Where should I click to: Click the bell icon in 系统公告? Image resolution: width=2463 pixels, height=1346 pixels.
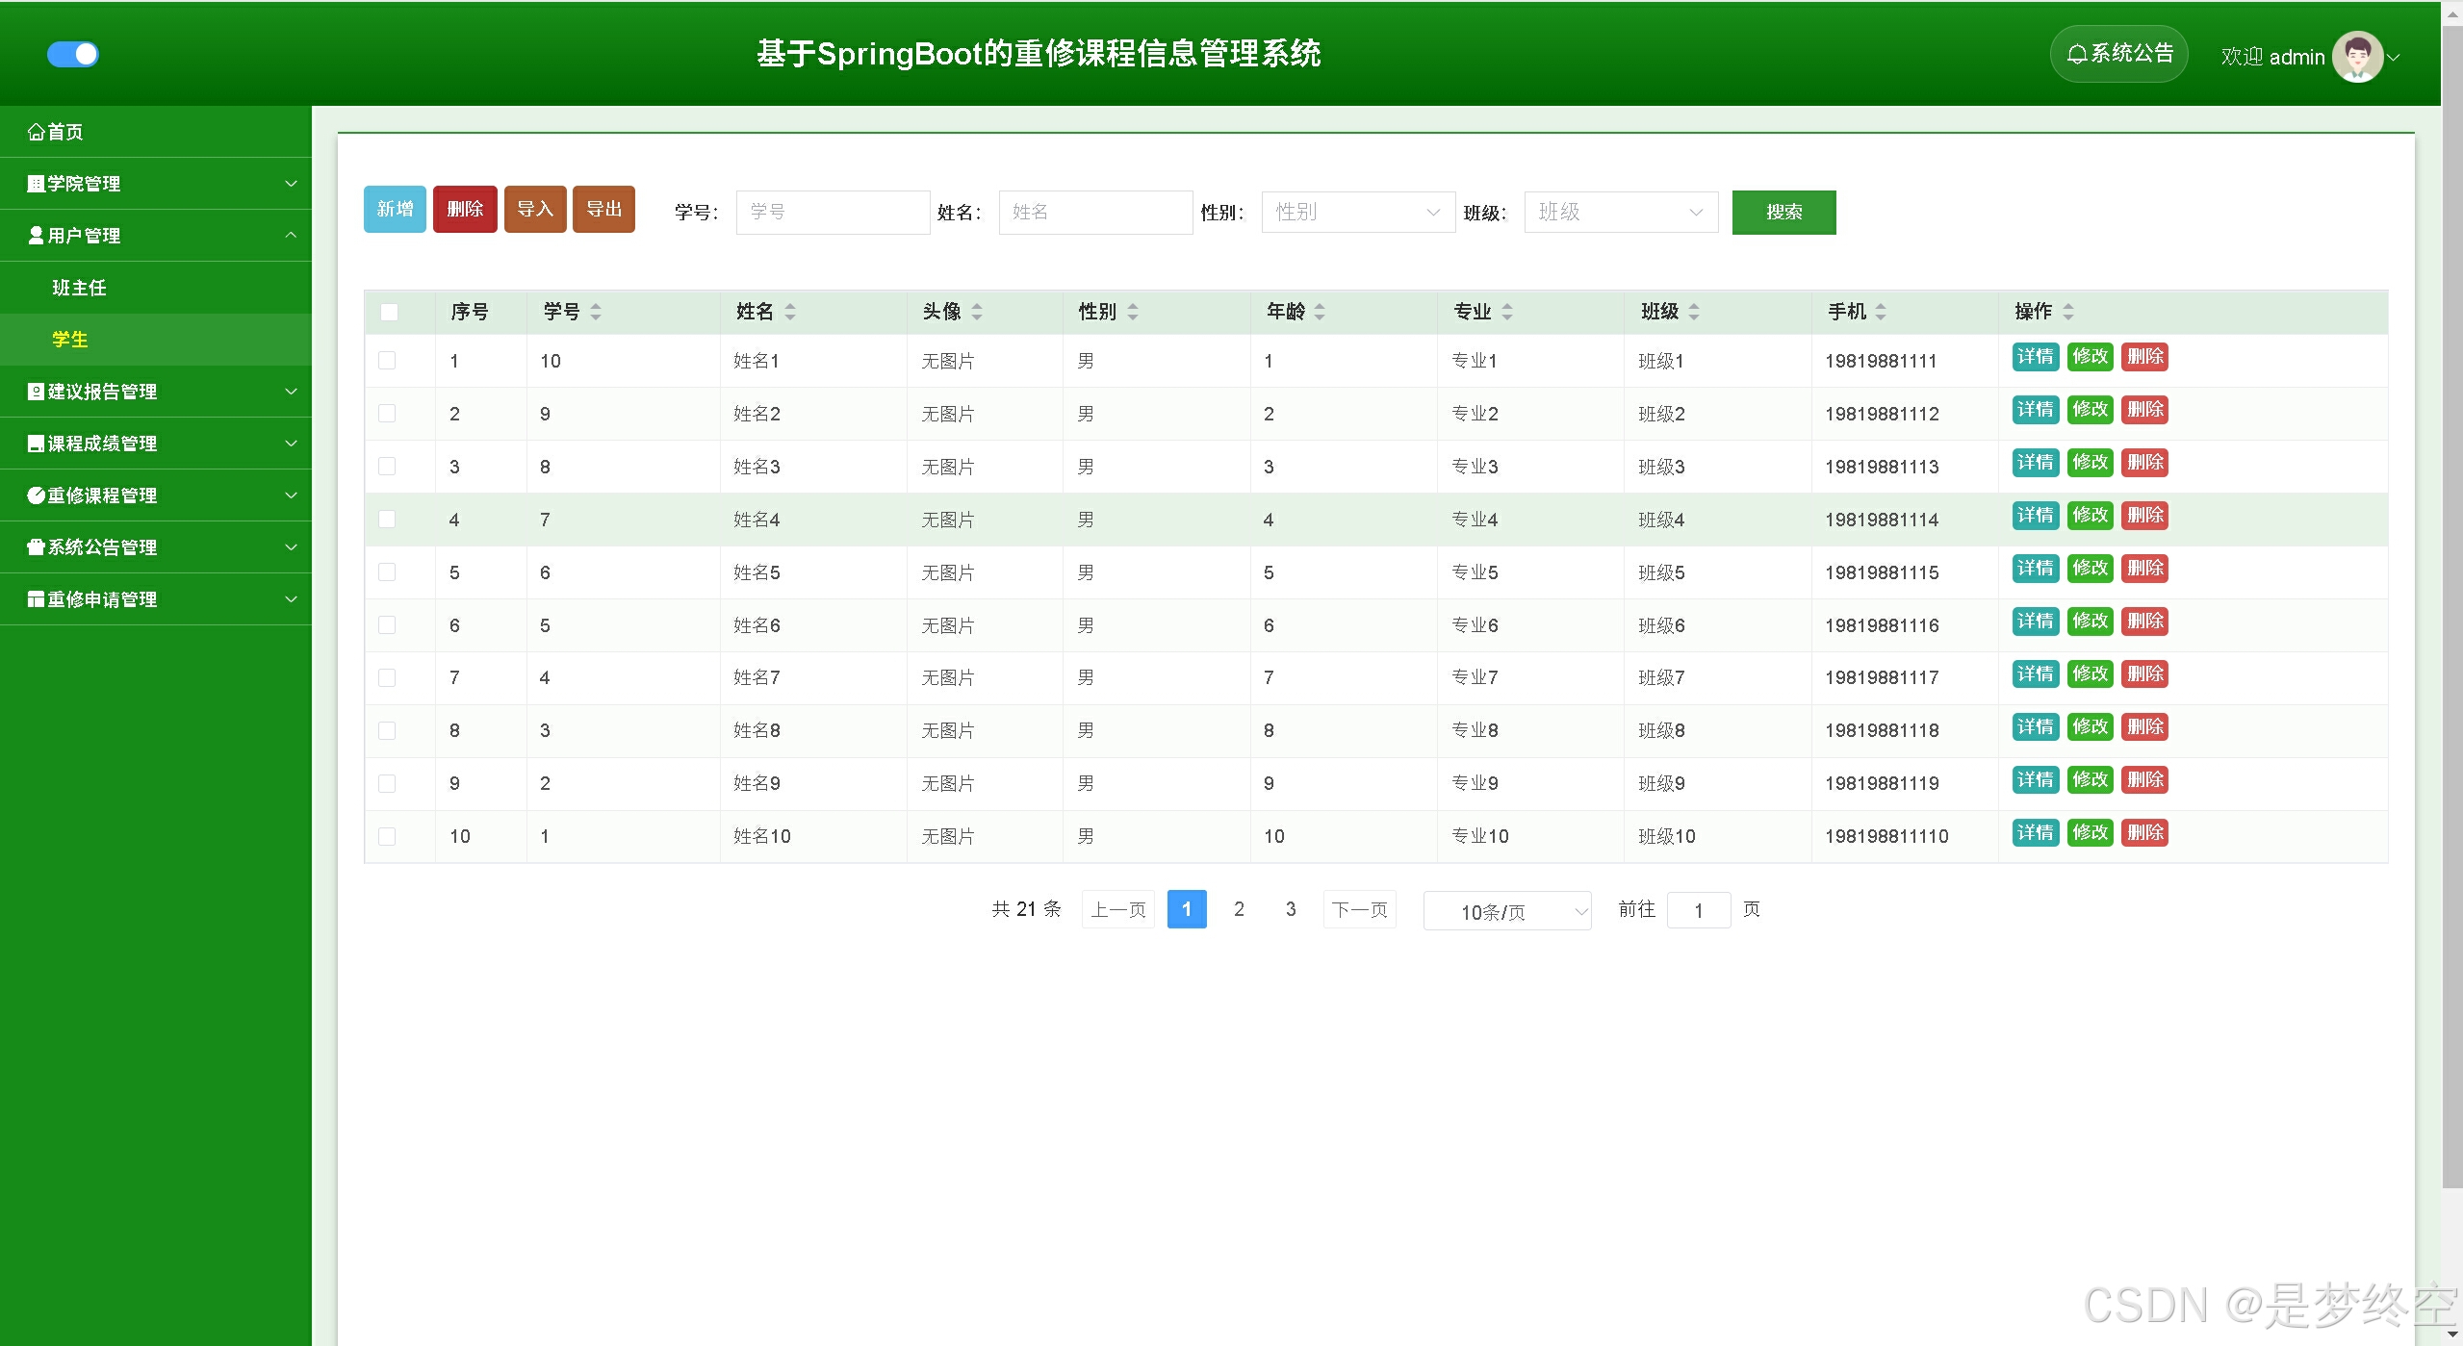click(2077, 54)
